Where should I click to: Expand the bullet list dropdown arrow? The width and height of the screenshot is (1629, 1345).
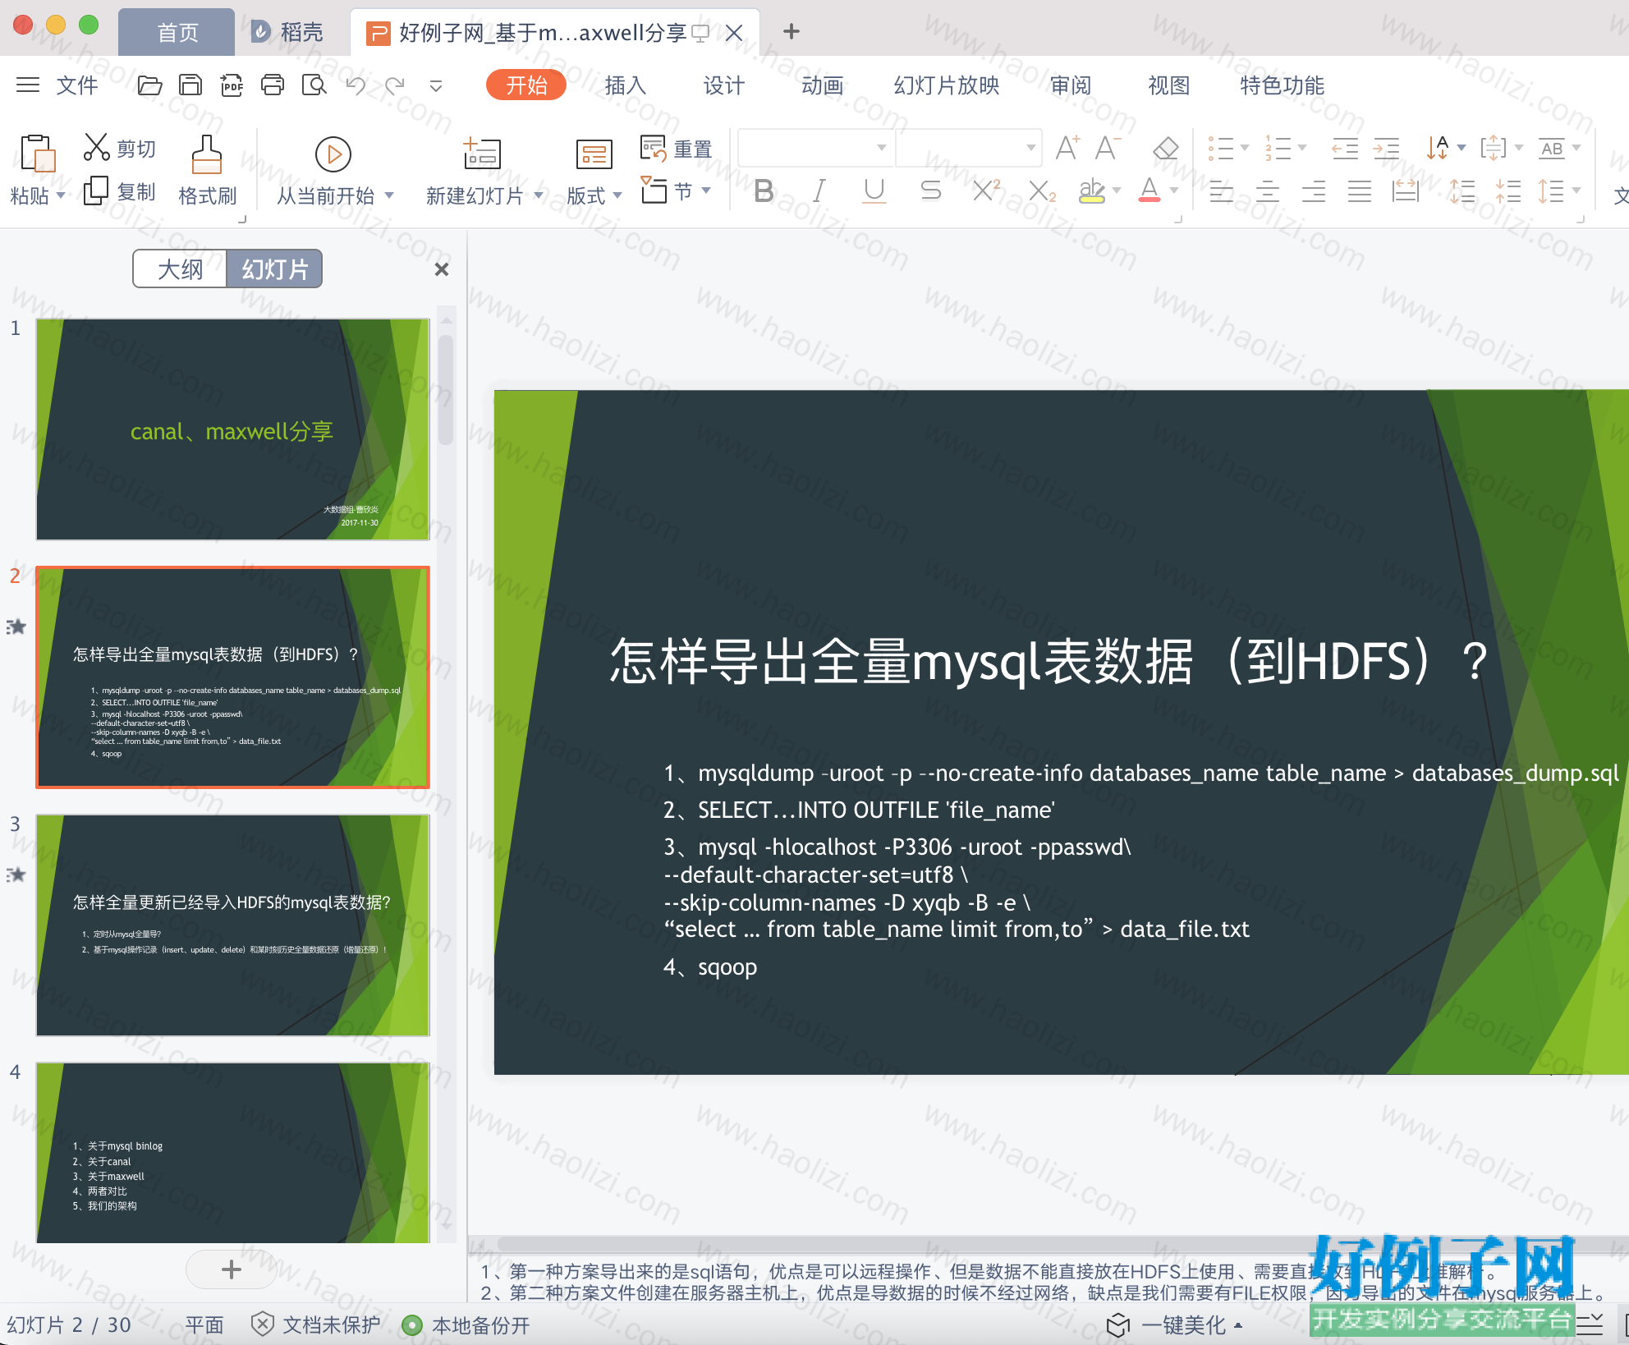[x=1245, y=148]
